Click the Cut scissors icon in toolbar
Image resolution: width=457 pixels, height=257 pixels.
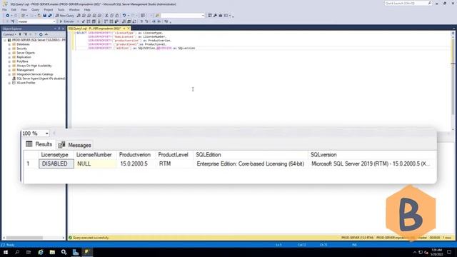106,16
